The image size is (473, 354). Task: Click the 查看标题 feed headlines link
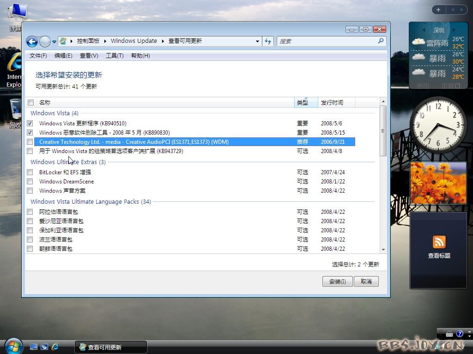(x=439, y=255)
